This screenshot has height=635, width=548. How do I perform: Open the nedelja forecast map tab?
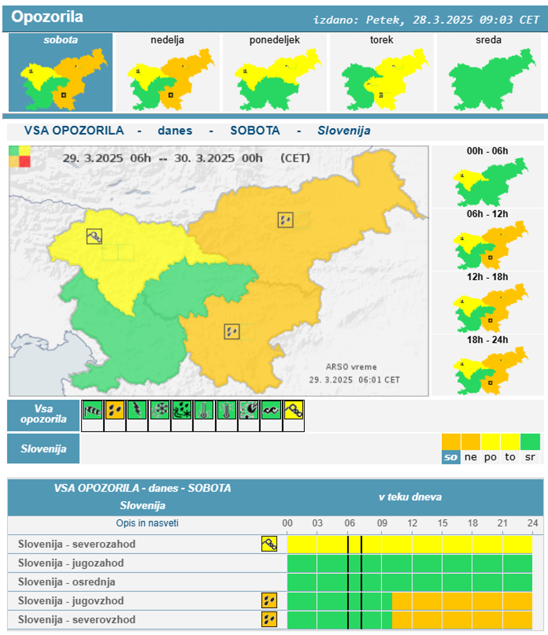click(x=168, y=73)
